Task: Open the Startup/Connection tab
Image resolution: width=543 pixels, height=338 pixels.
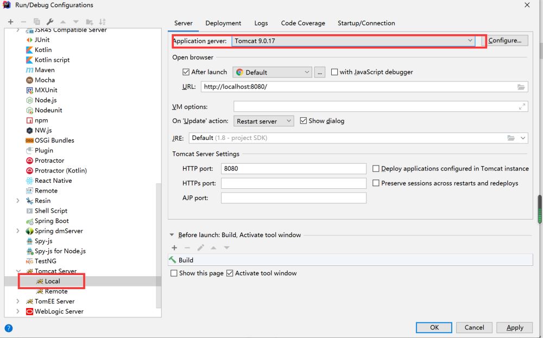Action: 366,23
